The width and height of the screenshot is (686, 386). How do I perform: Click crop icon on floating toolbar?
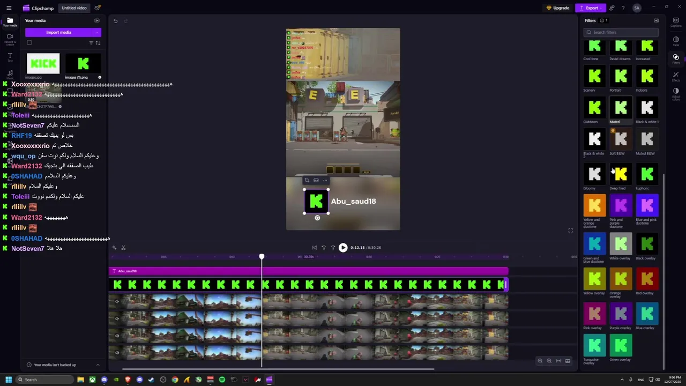(307, 180)
